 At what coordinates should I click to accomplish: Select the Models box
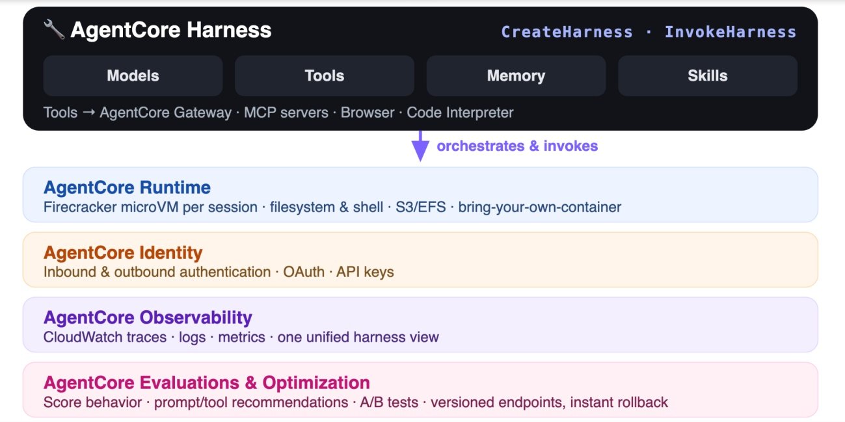[133, 75]
